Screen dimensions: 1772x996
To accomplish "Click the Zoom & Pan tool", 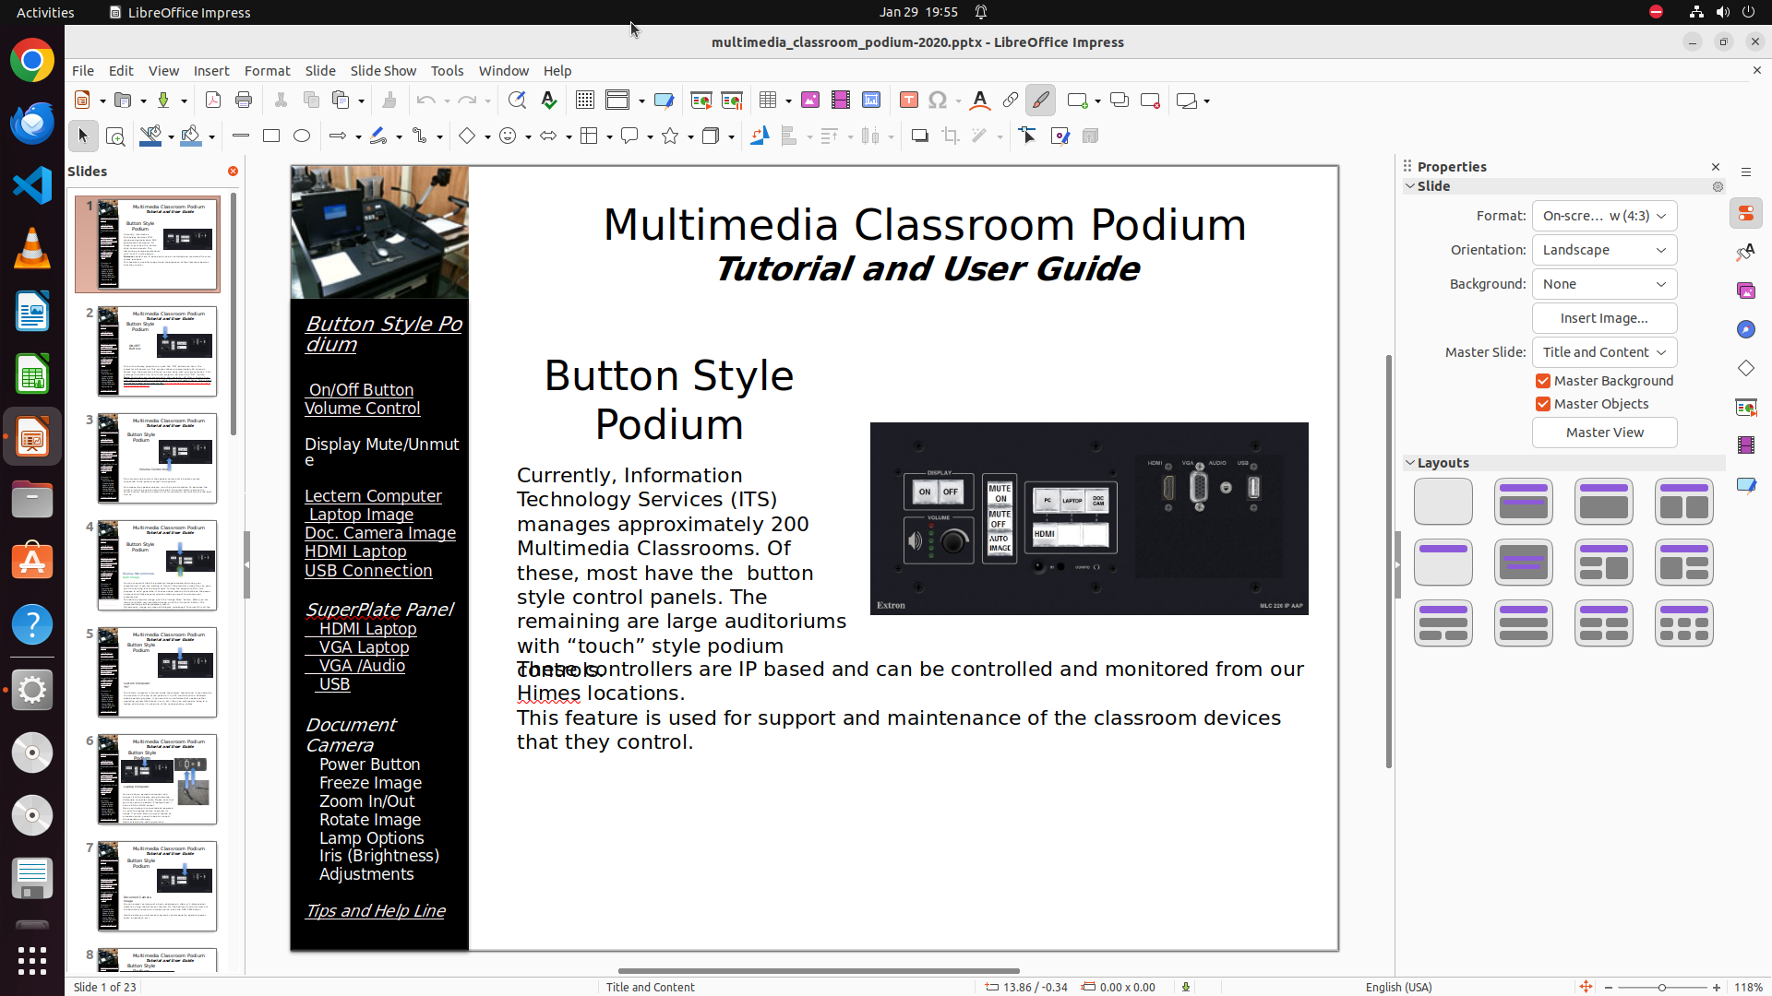I will (x=115, y=136).
